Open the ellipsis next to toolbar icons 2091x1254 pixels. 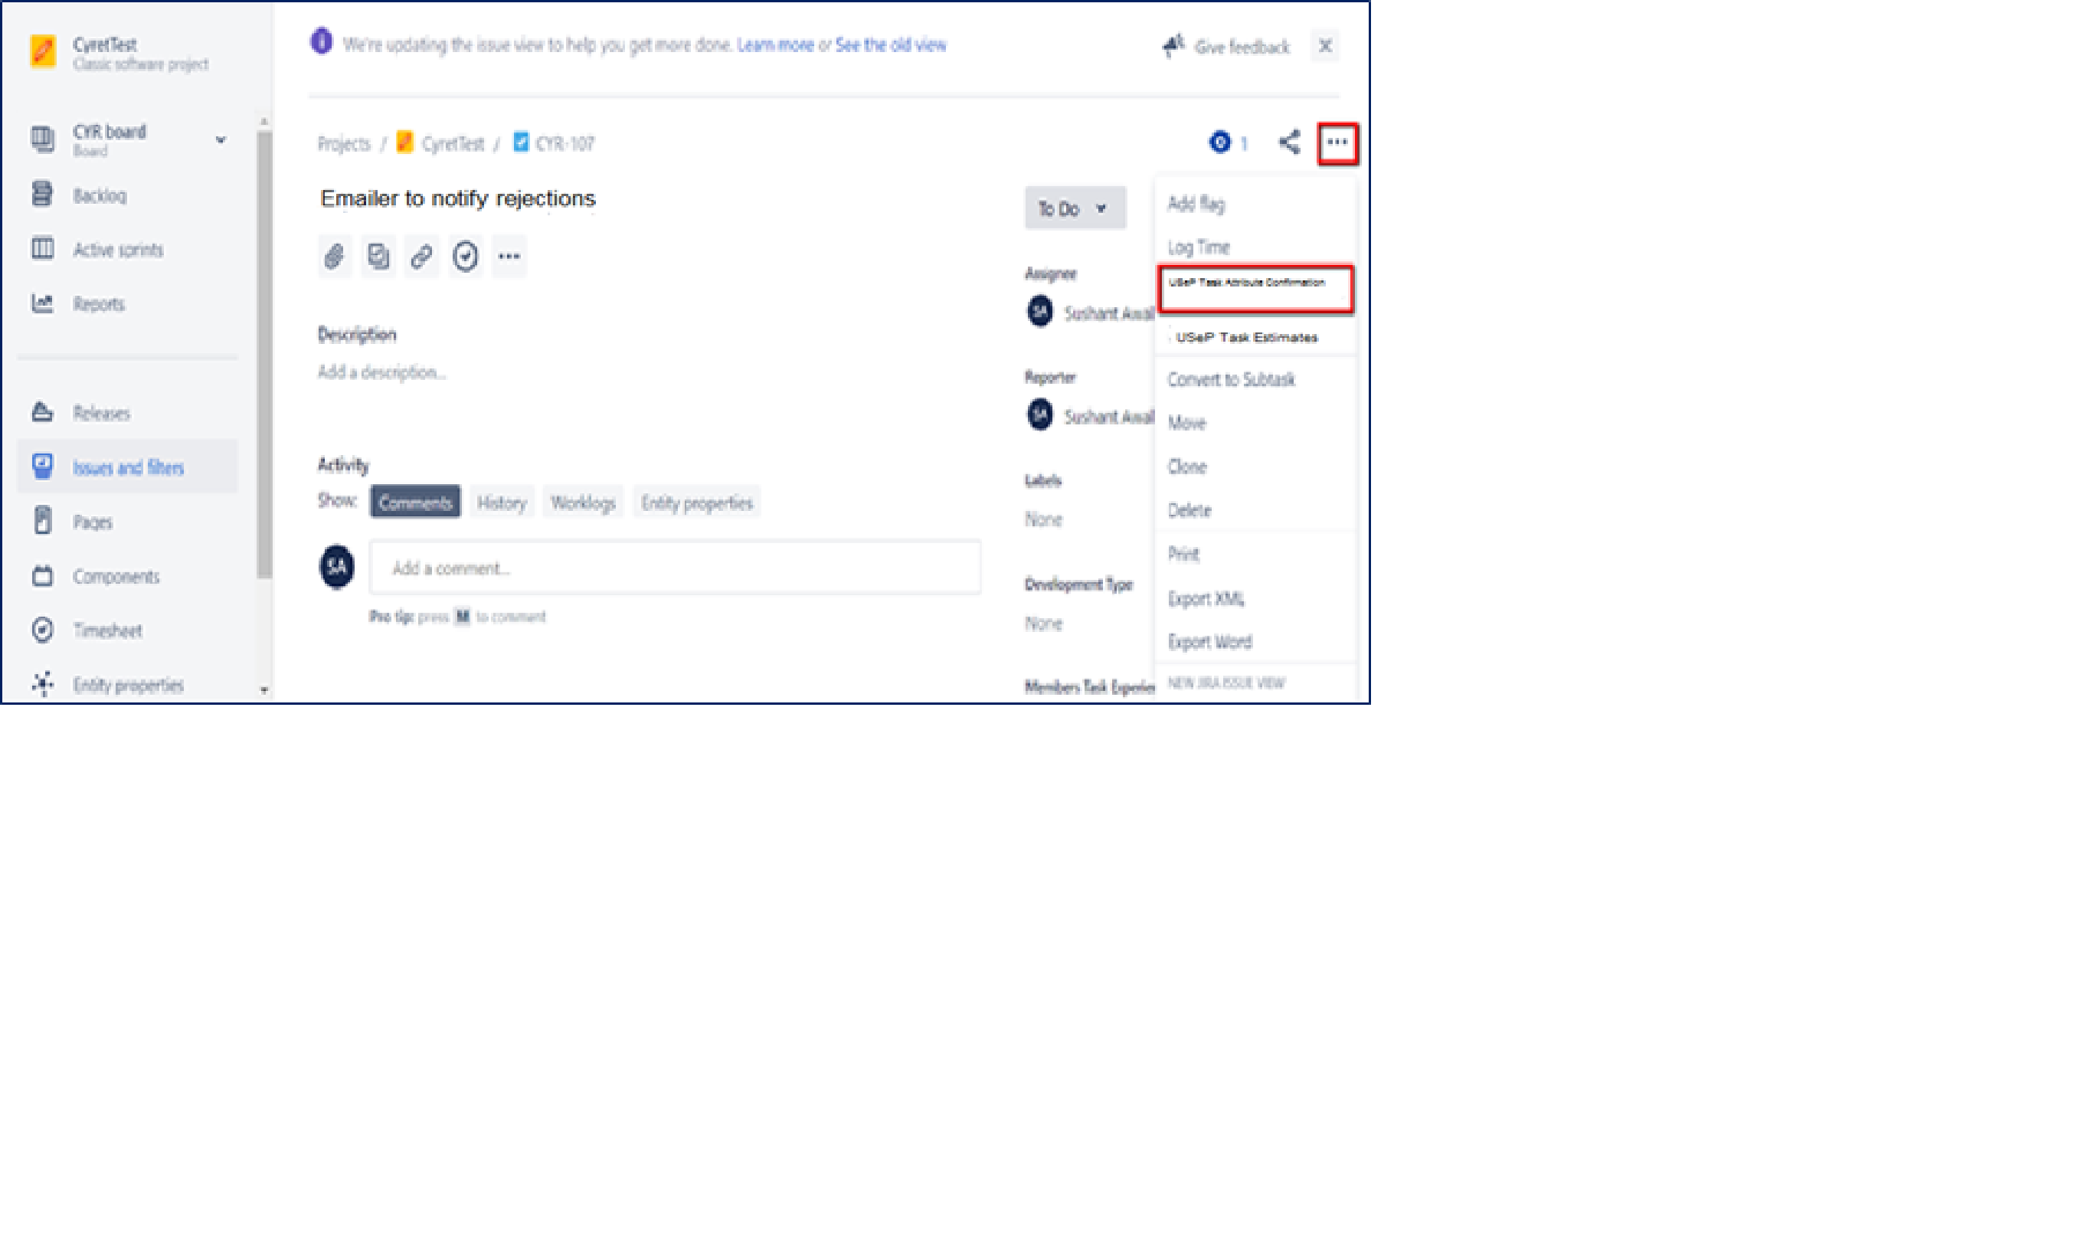(x=509, y=256)
